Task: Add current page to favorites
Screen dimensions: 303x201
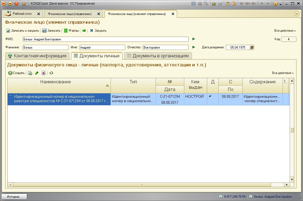Action: click(214, 4)
